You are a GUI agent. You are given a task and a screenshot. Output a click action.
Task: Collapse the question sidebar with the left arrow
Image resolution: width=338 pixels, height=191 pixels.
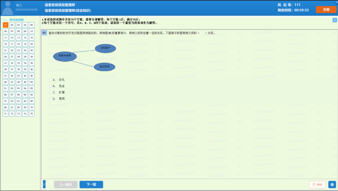44,184
